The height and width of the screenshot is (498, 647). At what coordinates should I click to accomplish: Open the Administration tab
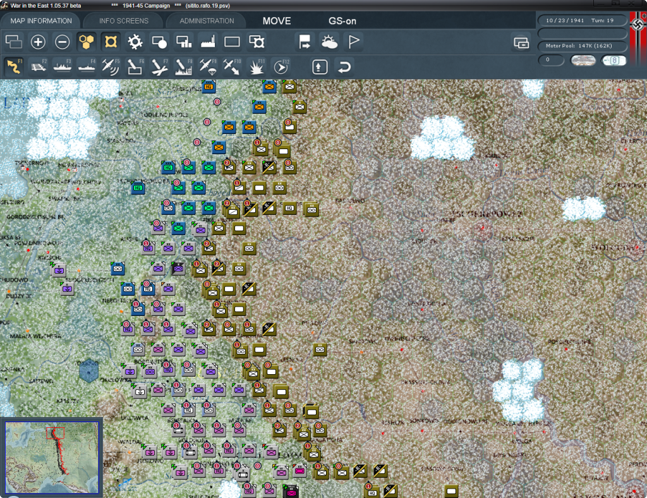(207, 21)
